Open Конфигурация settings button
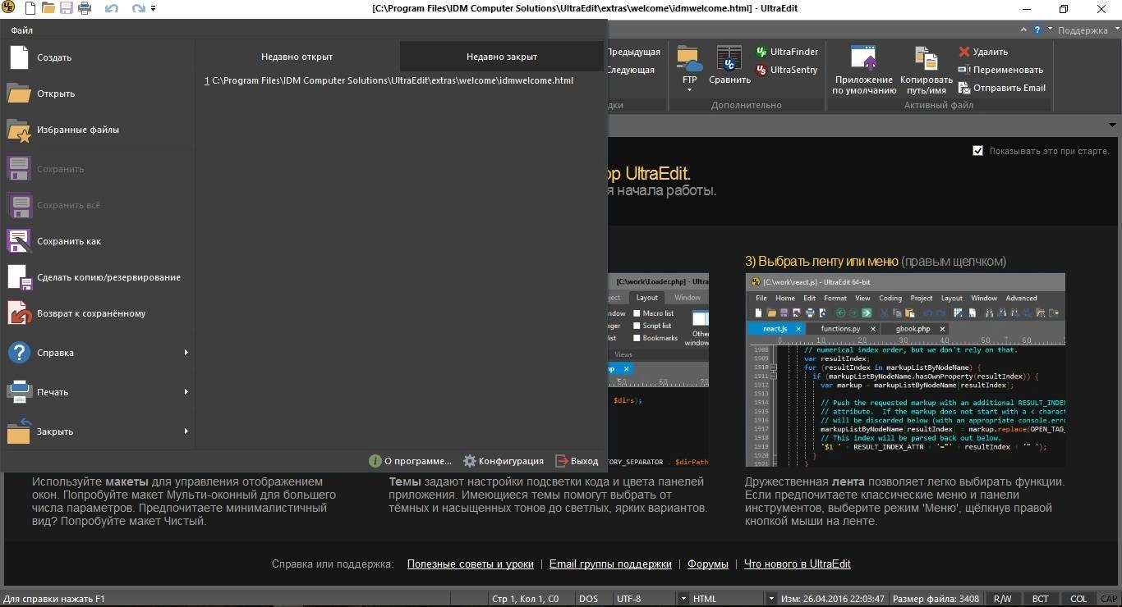 coord(504,461)
